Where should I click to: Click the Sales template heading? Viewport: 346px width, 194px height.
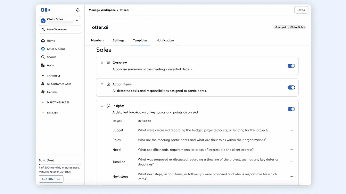point(103,50)
